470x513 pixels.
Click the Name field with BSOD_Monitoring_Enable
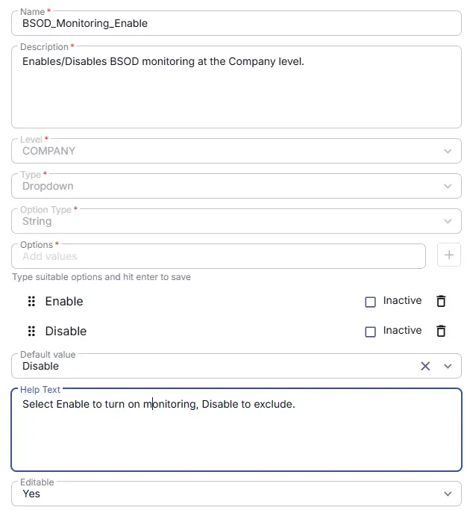point(236,23)
